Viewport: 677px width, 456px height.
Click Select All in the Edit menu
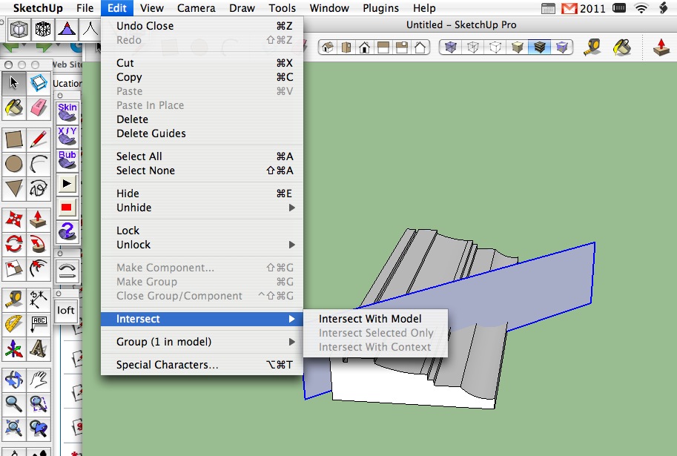(x=139, y=156)
